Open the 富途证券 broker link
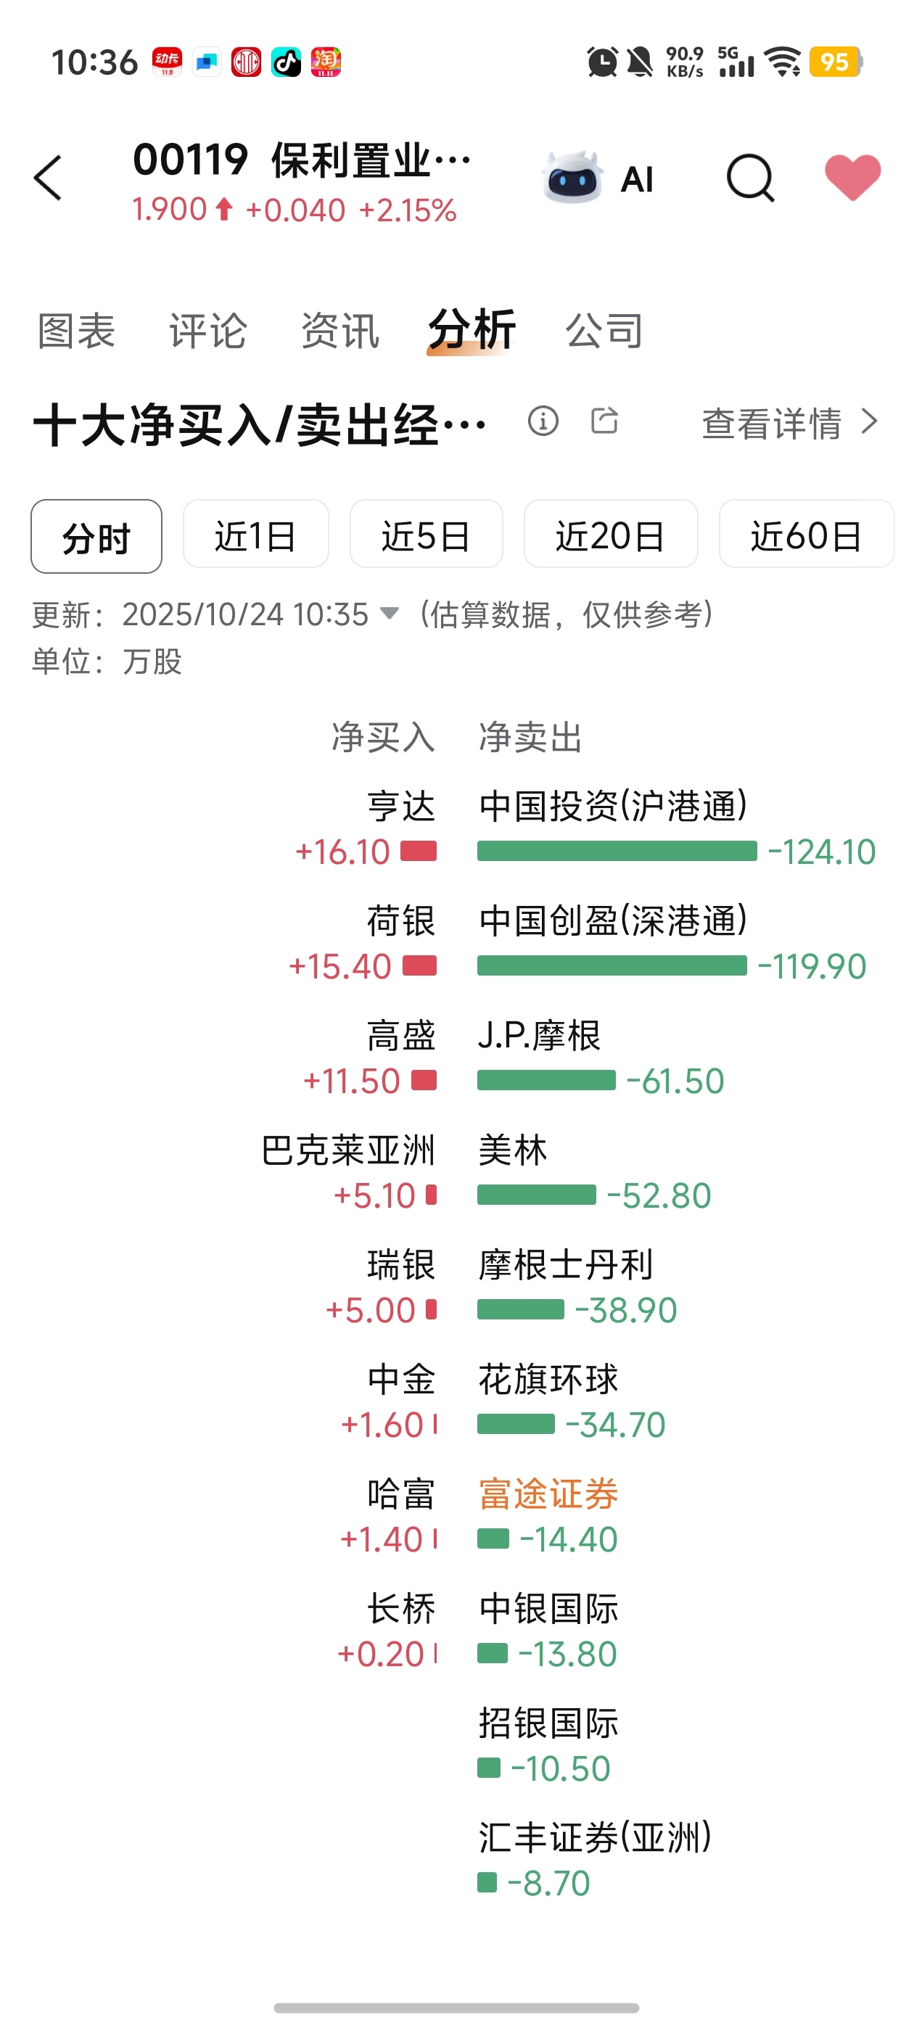The width and height of the screenshot is (914, 2031). pos(548,1494)
